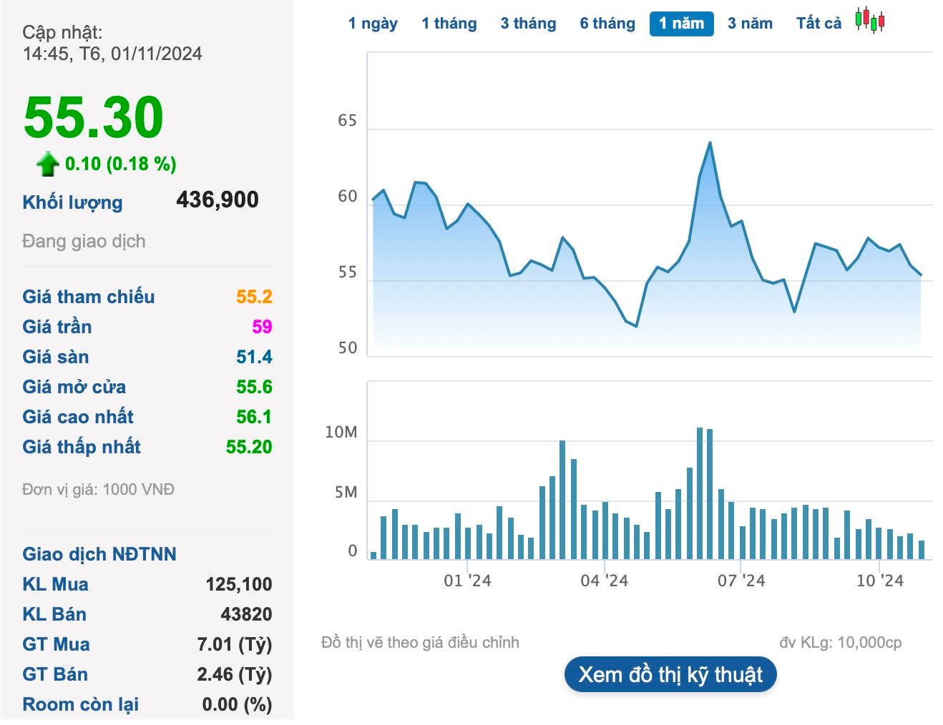Click the Giao dịch NĐTNN heading
943x725 pixels.
click(x=99, y=554)
